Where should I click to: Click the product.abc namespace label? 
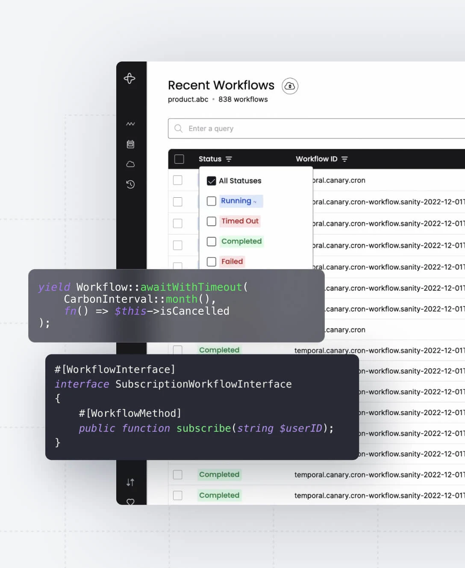[188, 99]
